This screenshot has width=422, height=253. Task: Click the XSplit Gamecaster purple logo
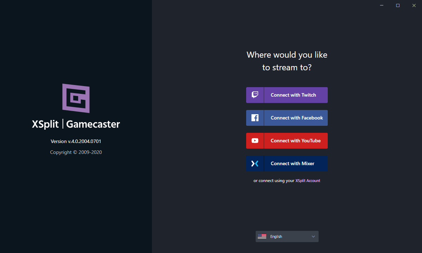pyautogui.click(x=76, y=98)
